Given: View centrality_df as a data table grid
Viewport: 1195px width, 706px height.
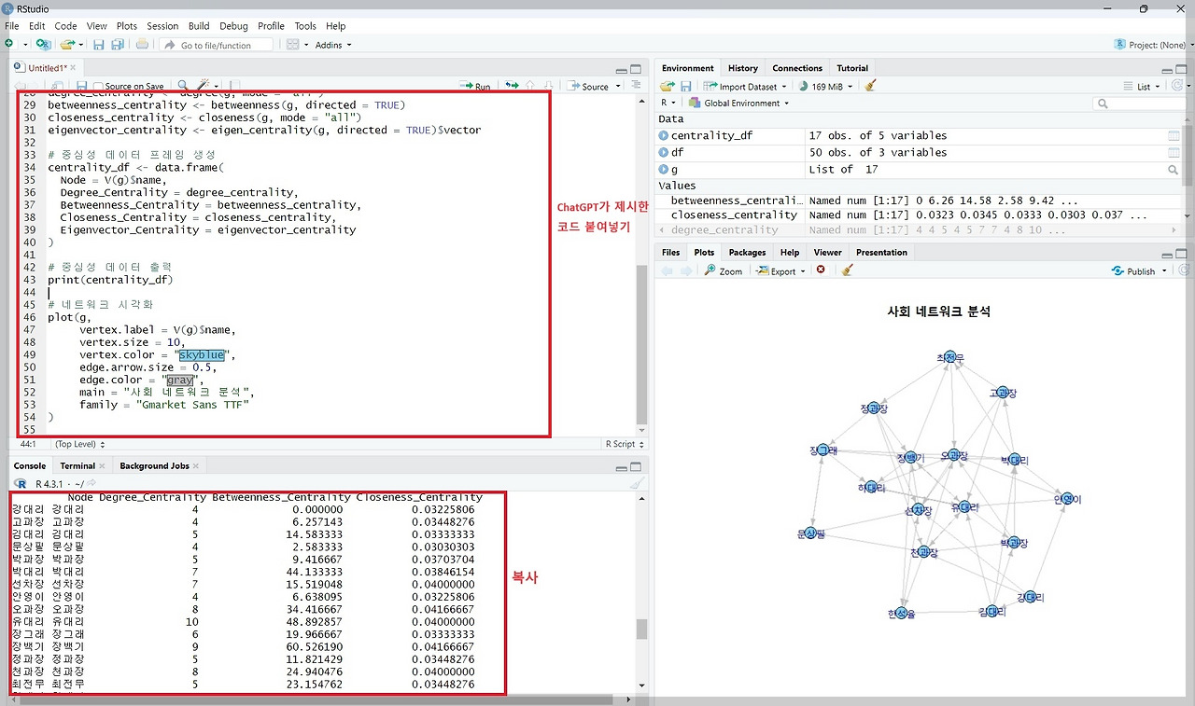Looking at the screenshot, I should tap(1174, 136).
